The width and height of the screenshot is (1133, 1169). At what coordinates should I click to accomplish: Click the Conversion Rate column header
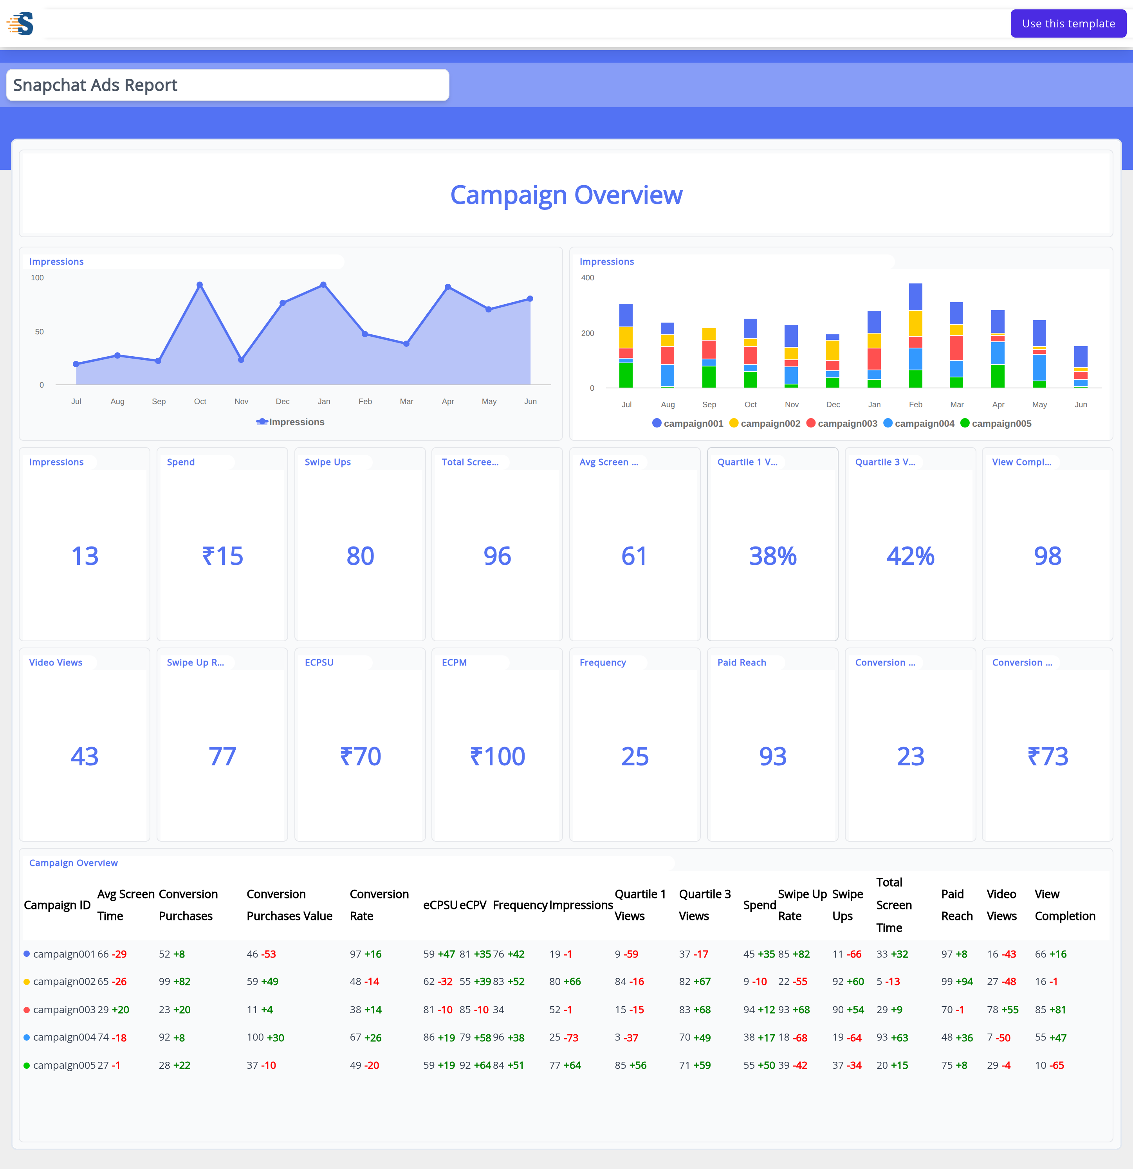click(379, 905)
